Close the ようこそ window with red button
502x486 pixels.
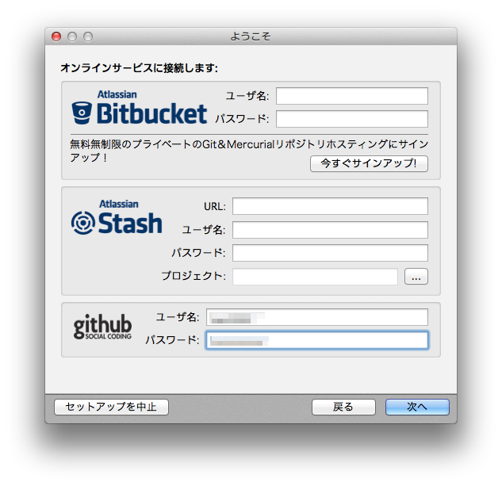coord(56,36)
